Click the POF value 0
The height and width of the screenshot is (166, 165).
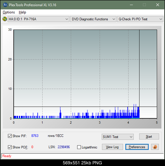pyautogui.click(x=32, y=147)
